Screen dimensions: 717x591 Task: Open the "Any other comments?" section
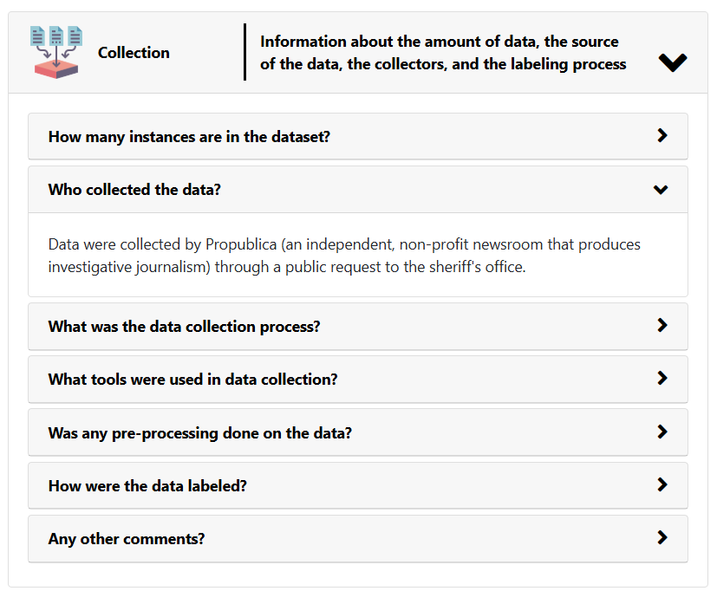tap(127, 539)
